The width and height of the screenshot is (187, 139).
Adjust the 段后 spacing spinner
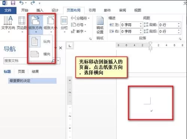pyautogui.click(x=179, y=31)
